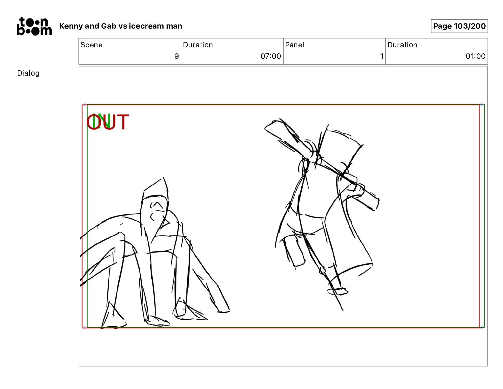Image resolution: width=503 pixels, height=389 pixels.
Task: Click the character swinging a bat sketch
Action: pyautogui.click(x=322, y=215)
